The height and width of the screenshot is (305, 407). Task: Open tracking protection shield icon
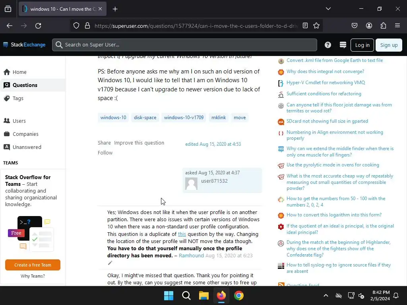76,26
